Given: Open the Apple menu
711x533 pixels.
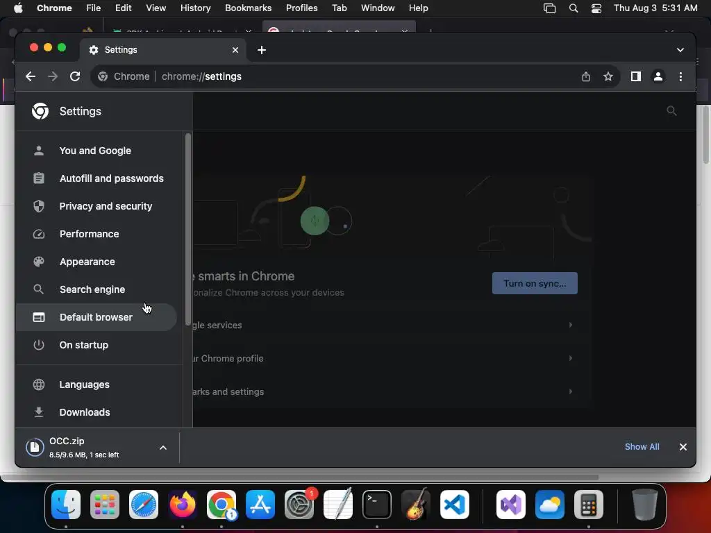Looking at the screenshot, I should 18,8.
